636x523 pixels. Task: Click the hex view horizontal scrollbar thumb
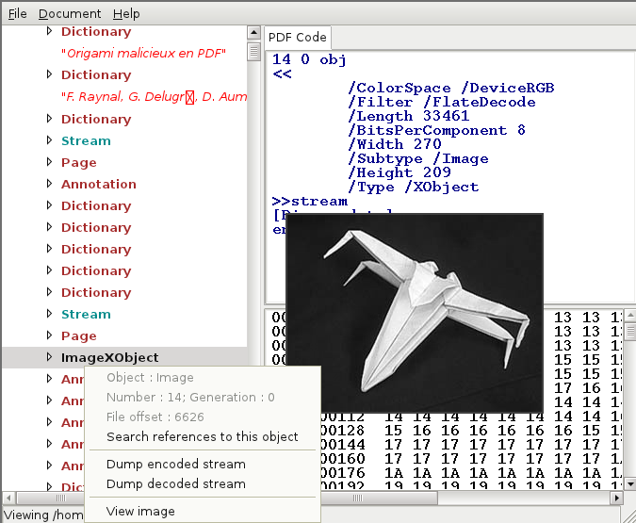(379, 498)
